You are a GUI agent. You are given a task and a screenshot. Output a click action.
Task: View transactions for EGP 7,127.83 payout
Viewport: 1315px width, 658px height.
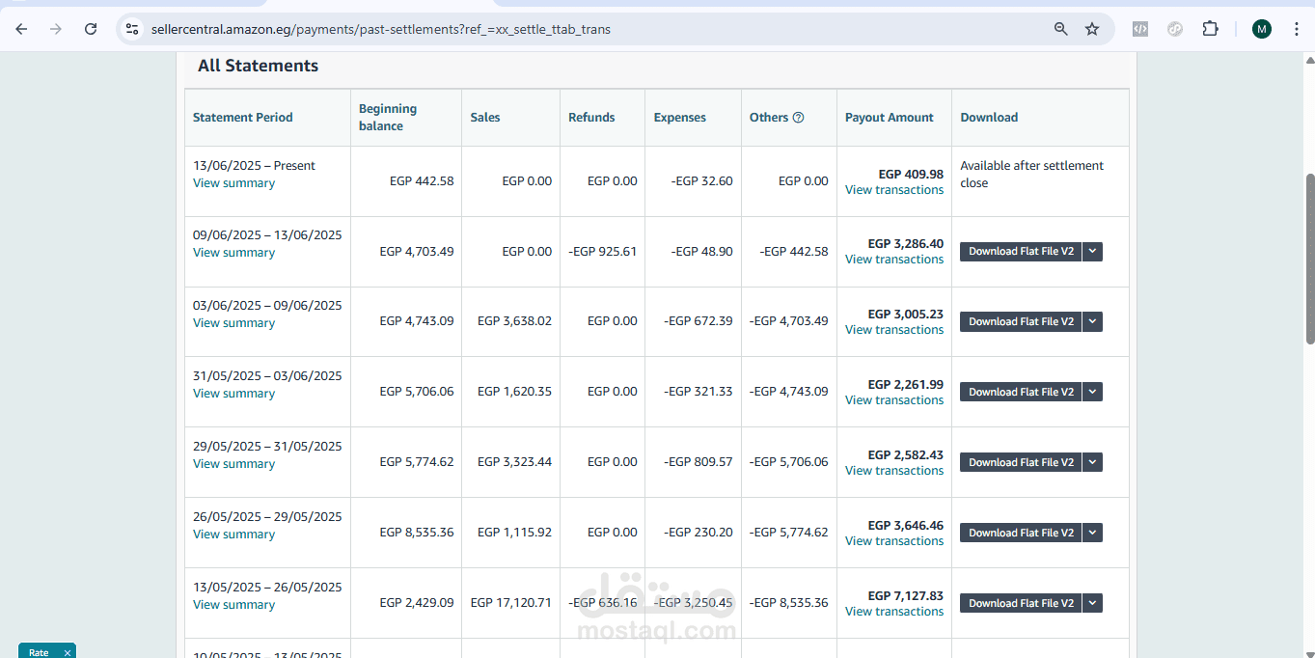point(894,612)
